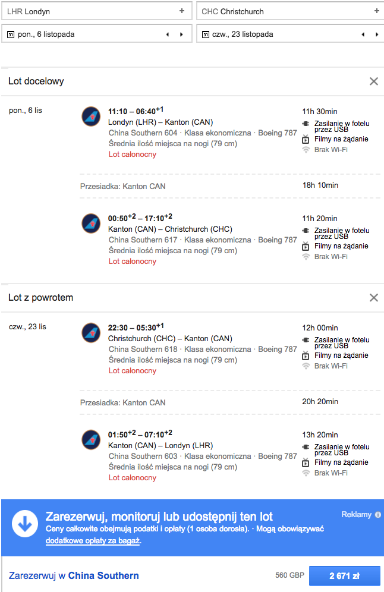Viewport: 384px width, 592px height.
Task: Click China Southern logo for flight 604
Action: (x=91, y=116)
